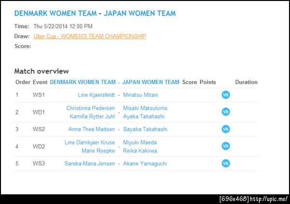The width and height of the screenshot is (290, 204).
Task: Click Sayaka Takahashi's name
Action: pos(144,130)
